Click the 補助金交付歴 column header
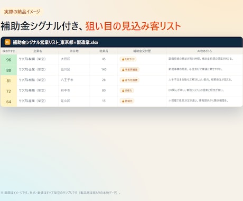The height and width of the screenshot is (201, 243). (142, 51)
